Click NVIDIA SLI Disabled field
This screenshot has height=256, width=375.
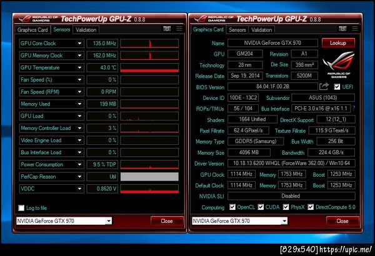[x=291, y=196]
